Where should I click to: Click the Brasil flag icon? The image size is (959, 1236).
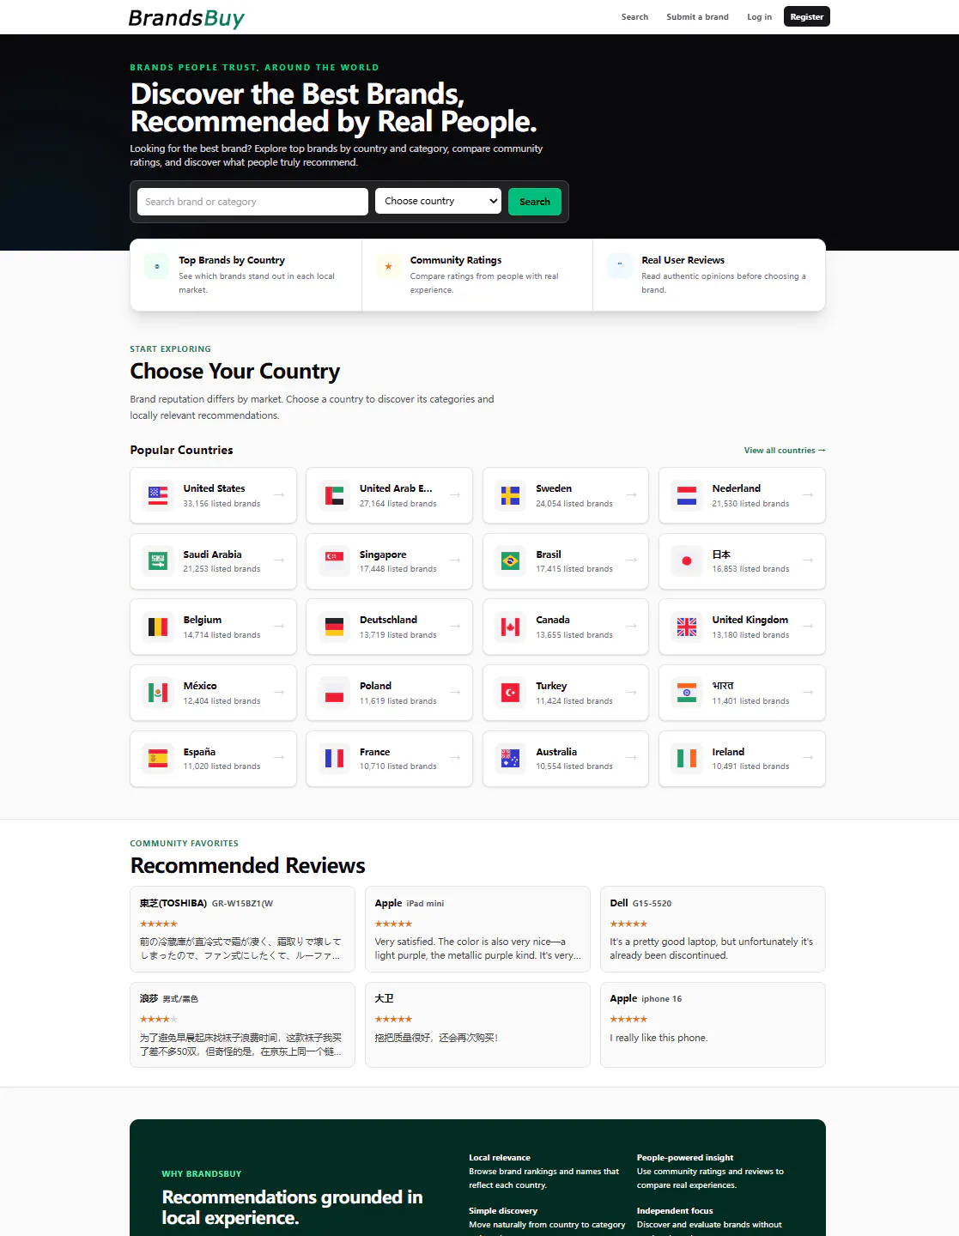[511, 561]
